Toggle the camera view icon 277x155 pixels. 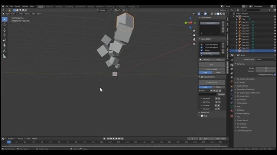194,40
